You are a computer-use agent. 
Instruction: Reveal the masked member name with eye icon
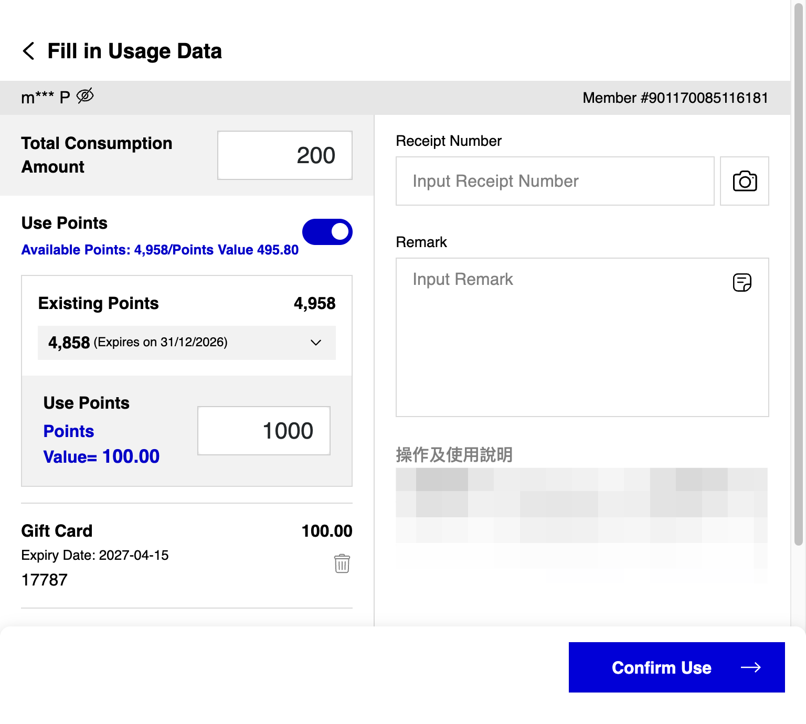85,96
